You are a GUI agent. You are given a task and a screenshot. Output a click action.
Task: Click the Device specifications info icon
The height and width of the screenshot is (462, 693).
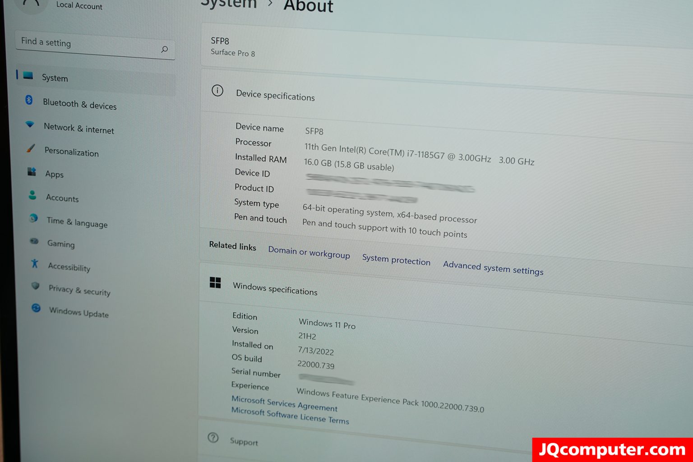tap(217, 91)
